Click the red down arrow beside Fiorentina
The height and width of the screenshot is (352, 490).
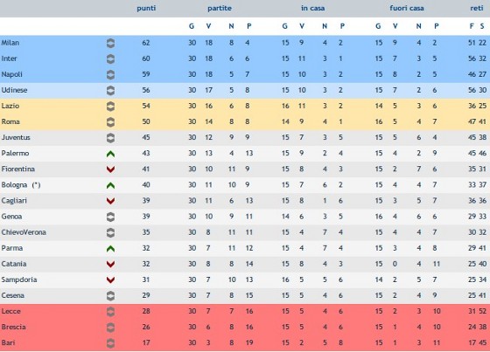[110, 169]
